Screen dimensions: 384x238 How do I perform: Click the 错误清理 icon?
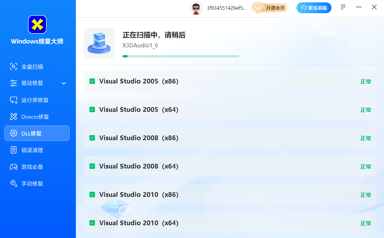[x=14, y=150]
